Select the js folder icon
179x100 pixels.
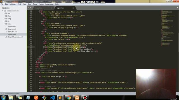pos(6,21)
